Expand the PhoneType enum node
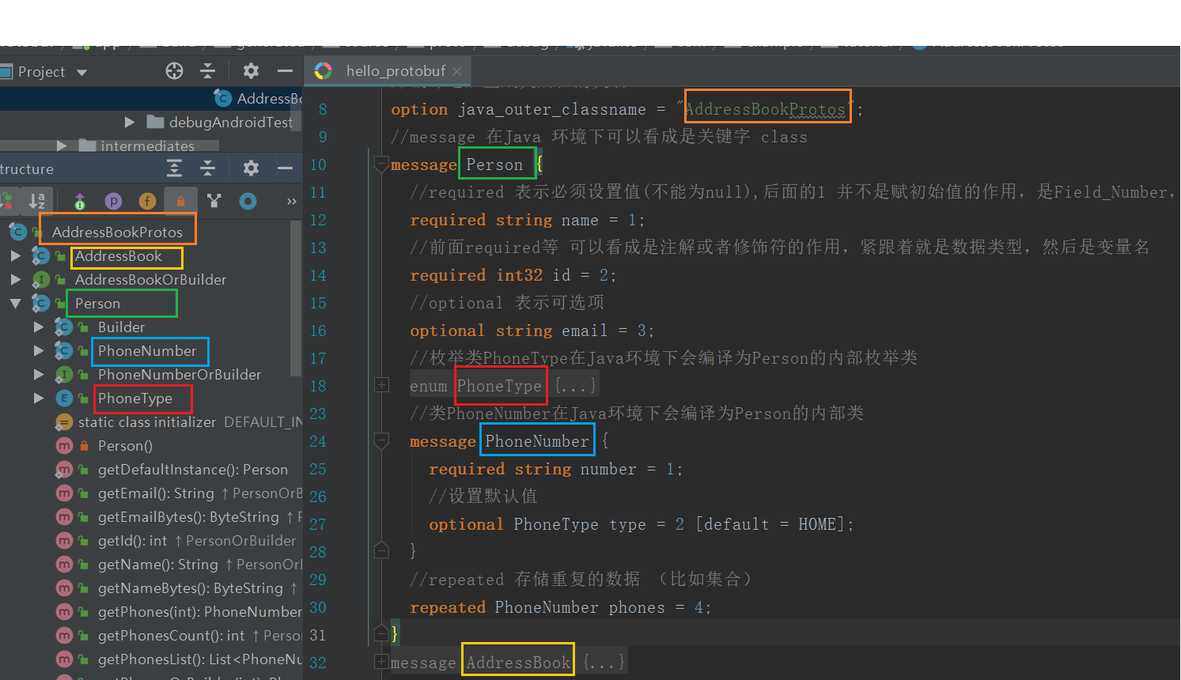The height and width of the screenshot is (680, 1181). pos(39,398)
